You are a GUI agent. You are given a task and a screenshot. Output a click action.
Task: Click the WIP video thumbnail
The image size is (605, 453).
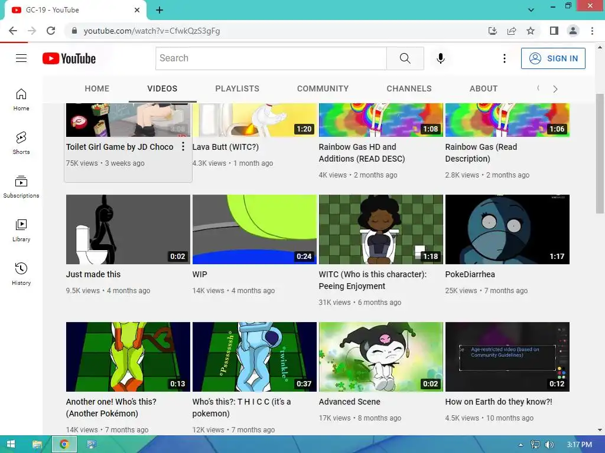click(255, 229)
